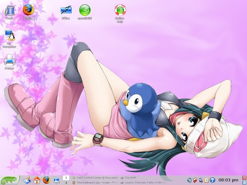This screenshot has width=247, height=185.
Task: Open the Online Help lifebuoy icon
Action: pyautogui.click(x=120, y=14)
